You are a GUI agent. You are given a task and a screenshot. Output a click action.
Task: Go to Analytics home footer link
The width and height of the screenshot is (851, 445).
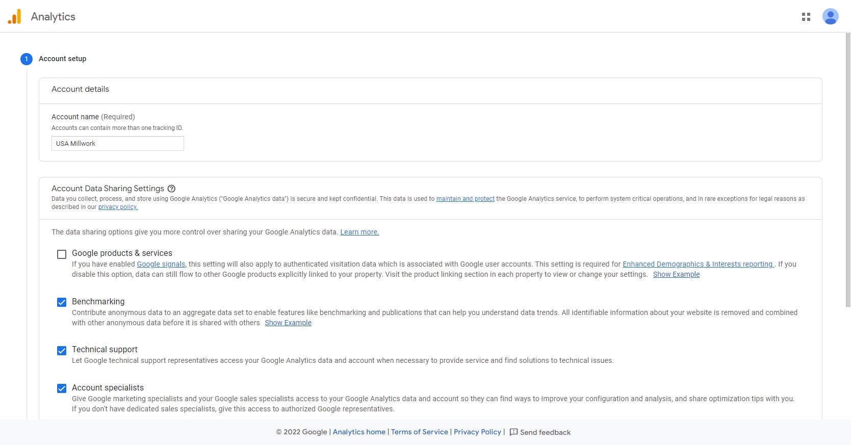(359, 432)
